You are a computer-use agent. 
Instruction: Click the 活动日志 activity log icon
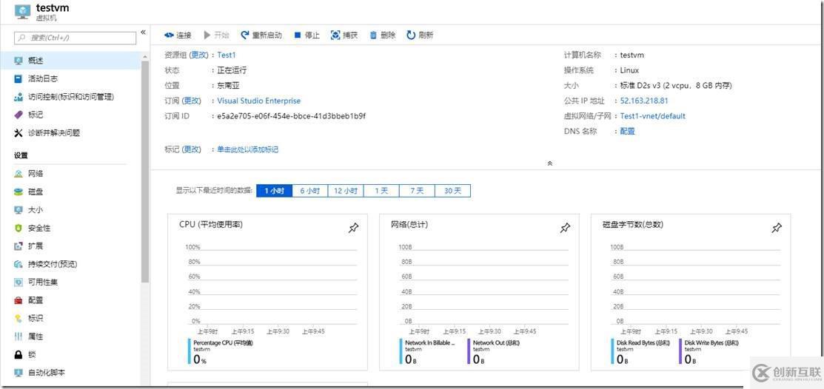[19, 78]
